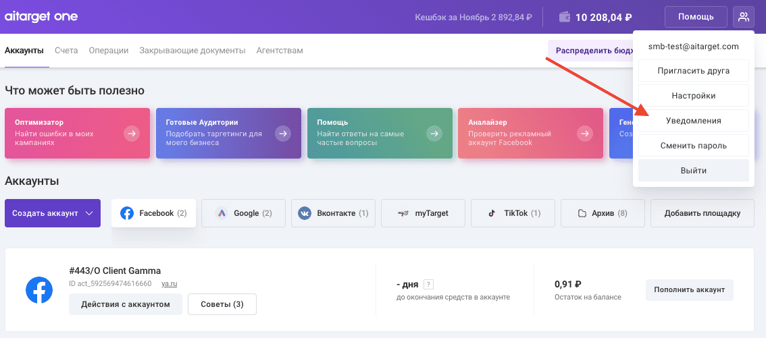Image resolution: width=766 pixels, height=338 pixels.
Task: Select the myTarget platform tab
Action: coord(423,213)
